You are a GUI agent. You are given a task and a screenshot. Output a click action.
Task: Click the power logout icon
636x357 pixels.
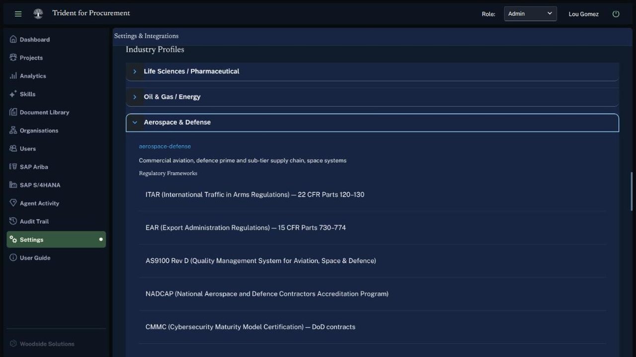pos(616,14)
